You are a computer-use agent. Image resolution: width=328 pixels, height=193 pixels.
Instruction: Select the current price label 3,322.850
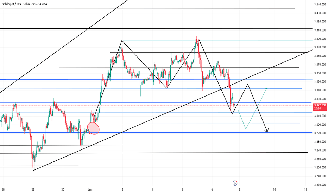[x=320, y=105]
